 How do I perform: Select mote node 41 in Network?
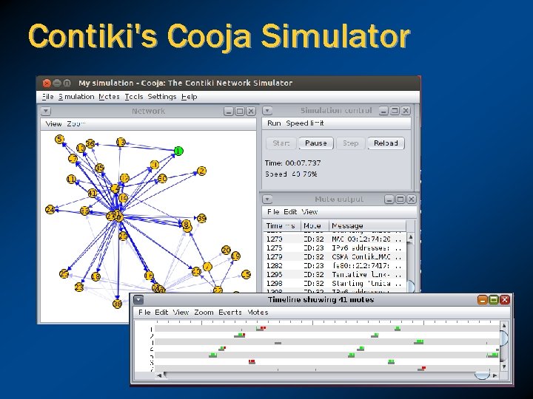tap(92, 193)
